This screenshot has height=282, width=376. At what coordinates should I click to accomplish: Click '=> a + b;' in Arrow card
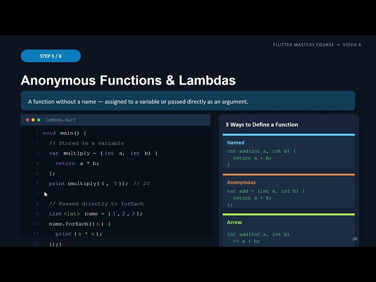(246, 241)
